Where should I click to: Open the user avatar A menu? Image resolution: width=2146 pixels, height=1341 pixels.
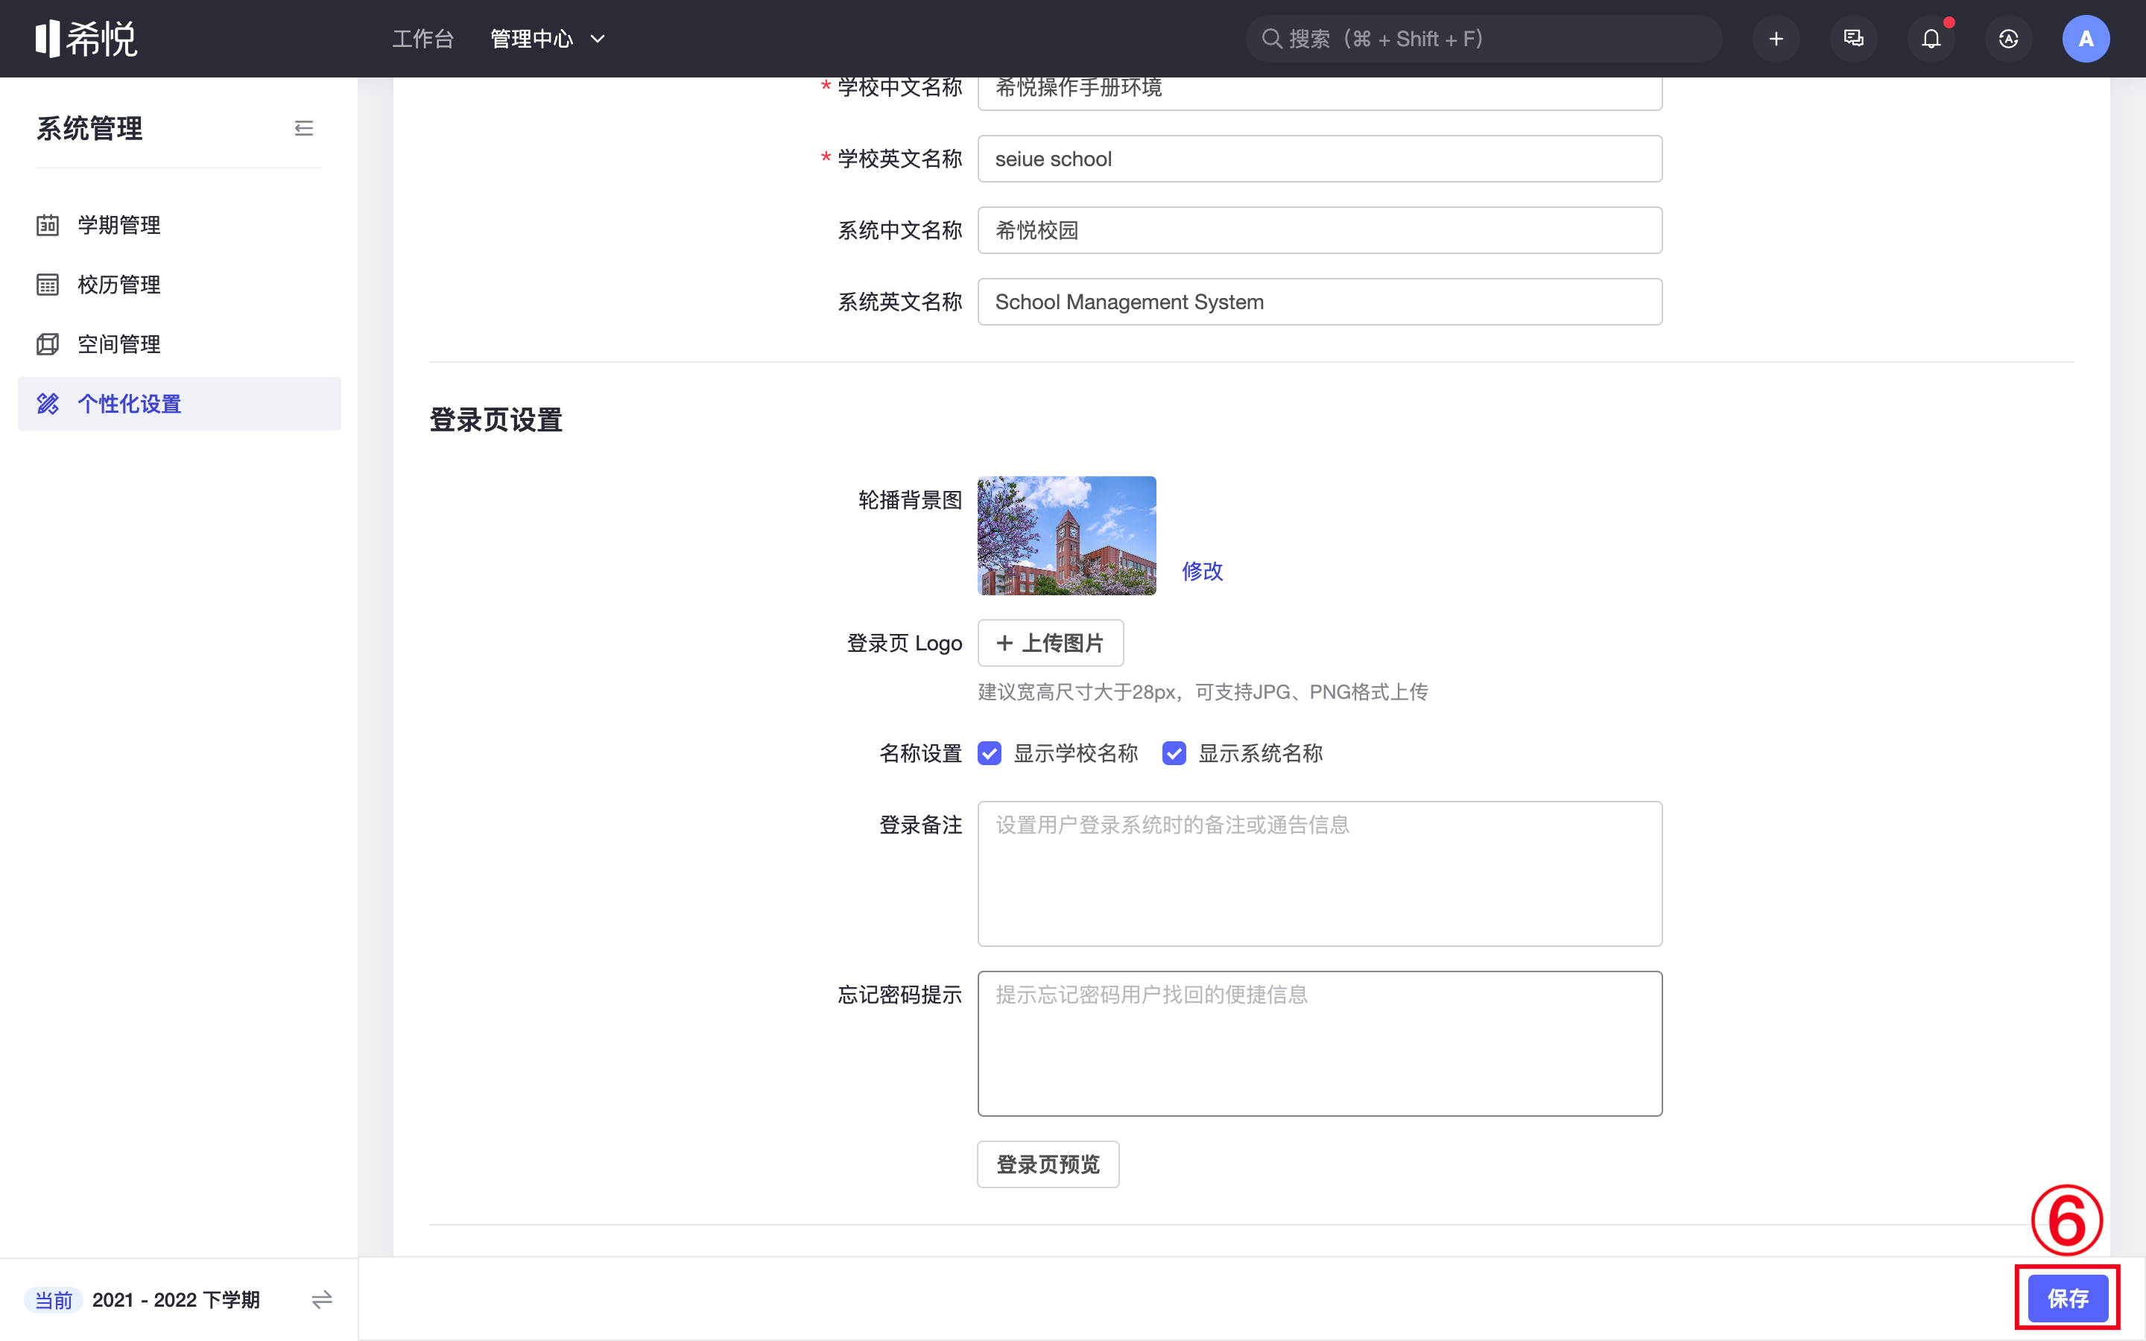(2085, 39)
